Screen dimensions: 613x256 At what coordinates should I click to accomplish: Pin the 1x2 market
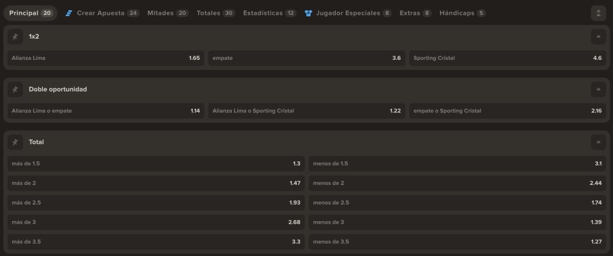(15, 36)
